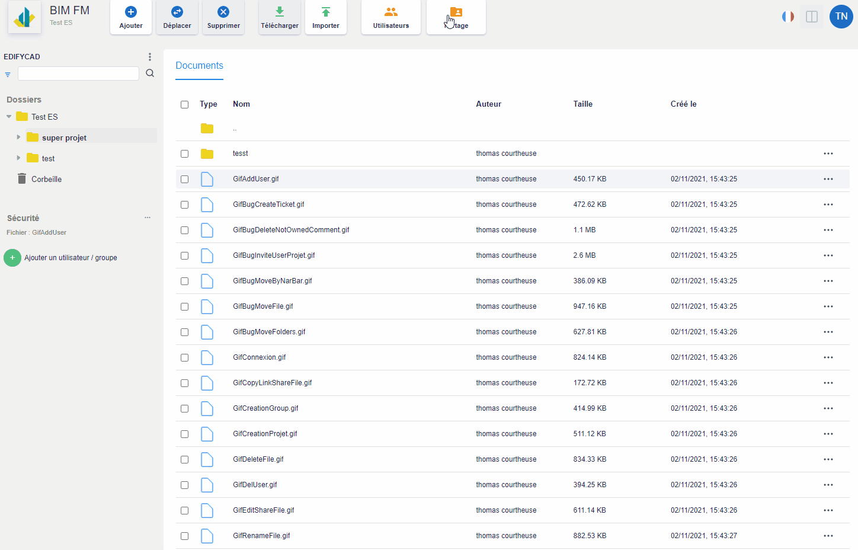The width and height of the screenshot is (858, 550).
Task: Toggle the select-all header checkbox
Action: [x=185, y=104]
